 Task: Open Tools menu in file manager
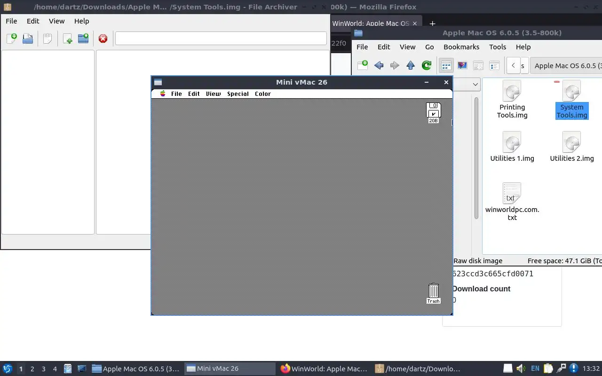click(498, 47)
